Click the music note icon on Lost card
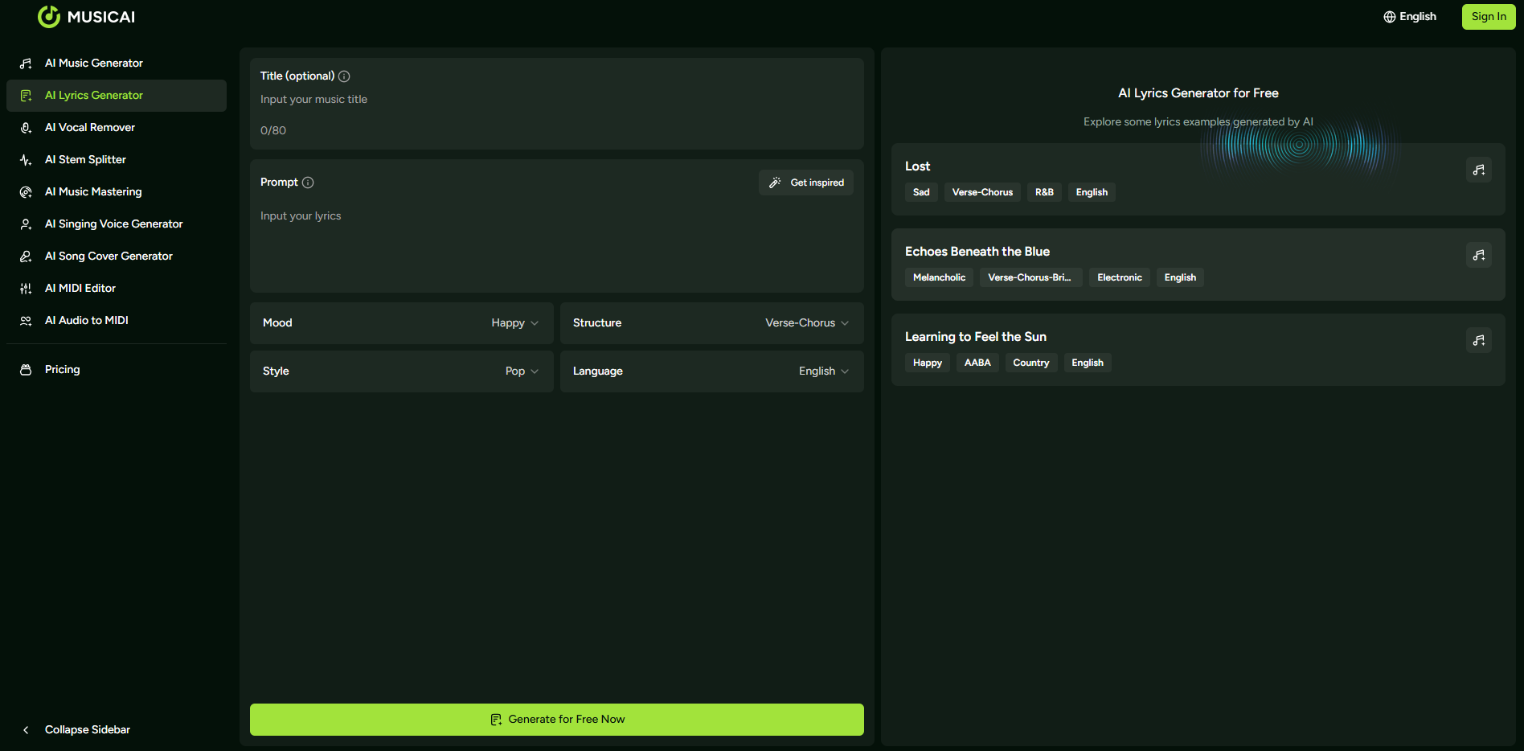 (x=1478, y=170)
